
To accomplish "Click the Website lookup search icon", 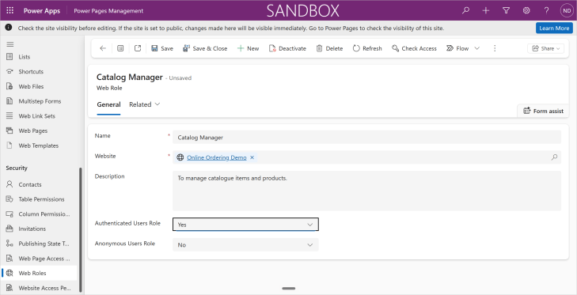I will pyautogui.click(x=554, y=157).
